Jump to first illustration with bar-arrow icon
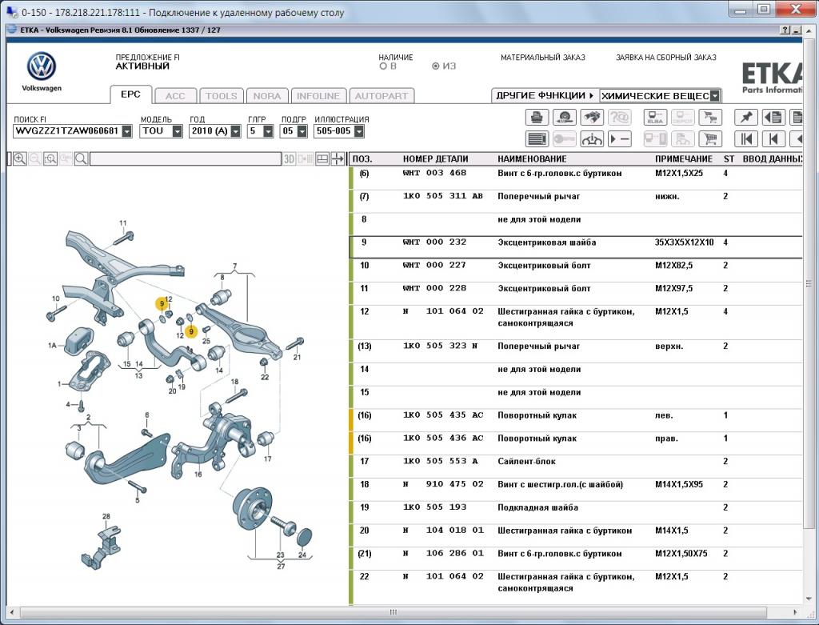This screenshot has width=819, height=625. click(x=745, y=139)
